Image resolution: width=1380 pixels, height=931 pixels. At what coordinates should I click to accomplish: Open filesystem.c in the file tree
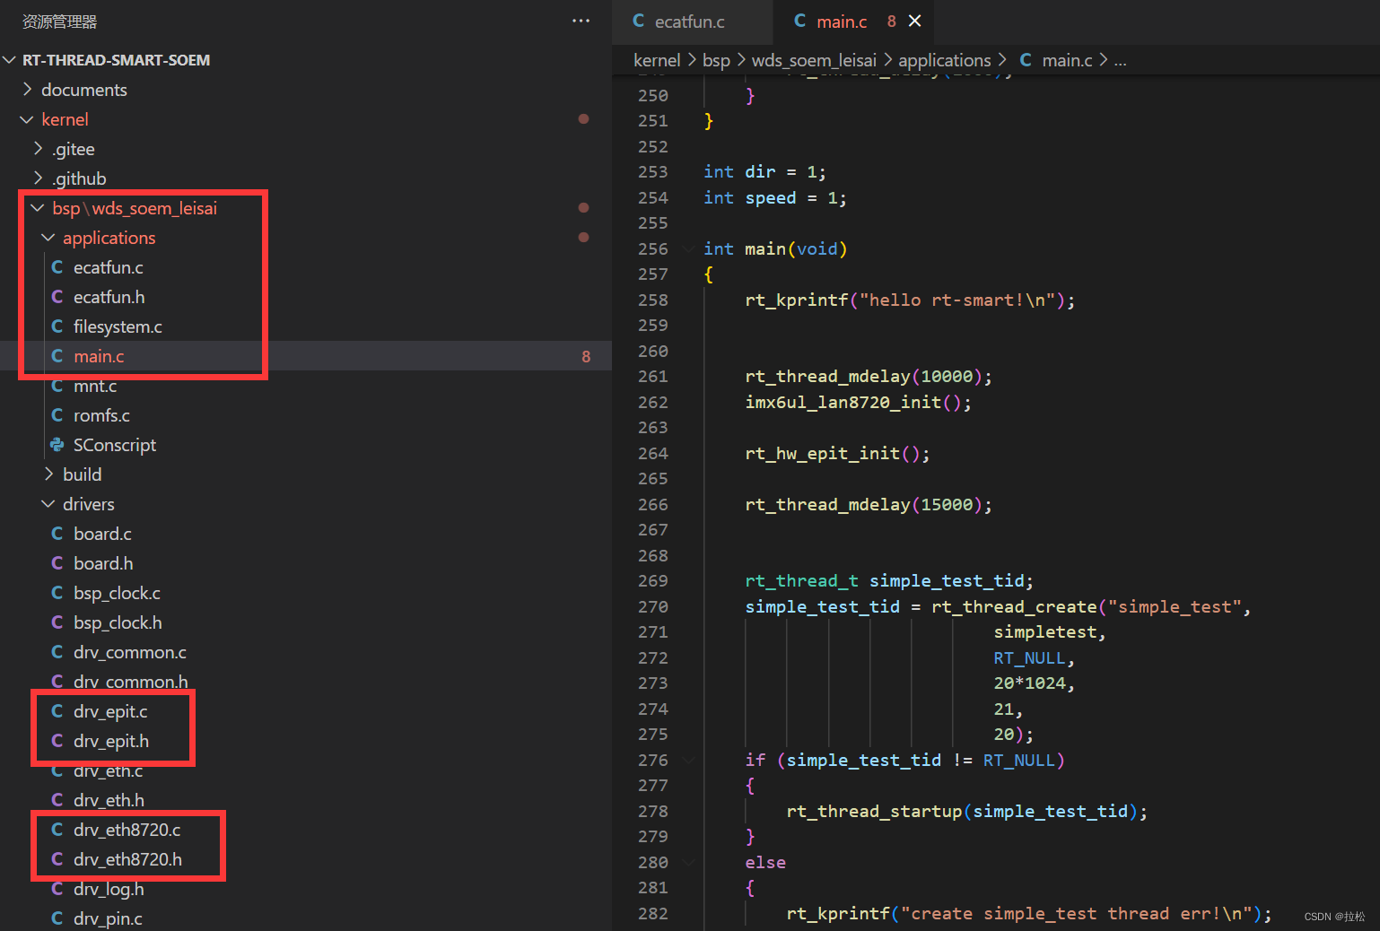tap(118, 326)
